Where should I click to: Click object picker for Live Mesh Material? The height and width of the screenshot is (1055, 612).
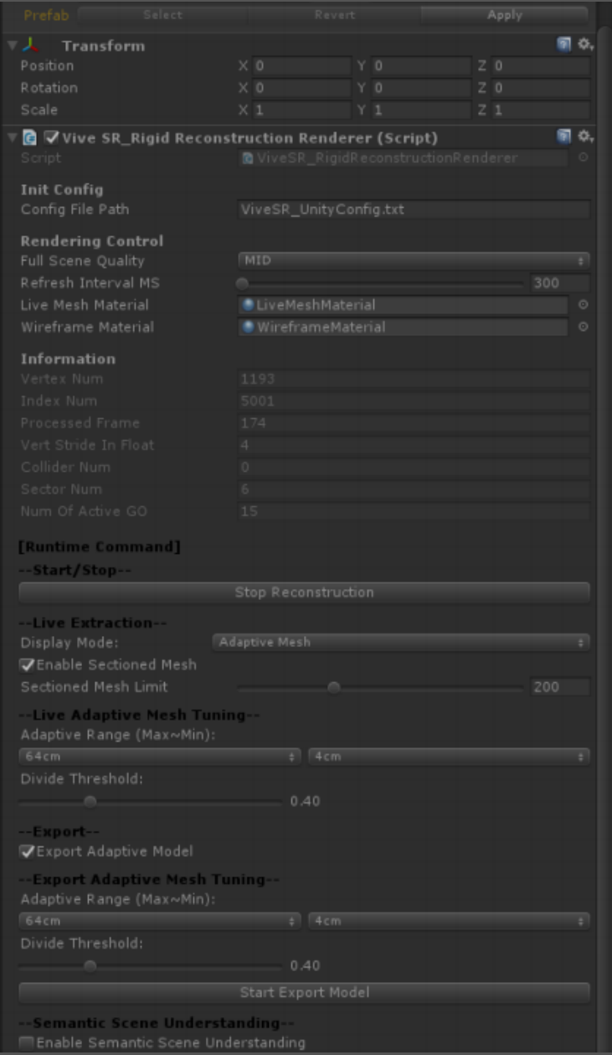coord(583,305)
